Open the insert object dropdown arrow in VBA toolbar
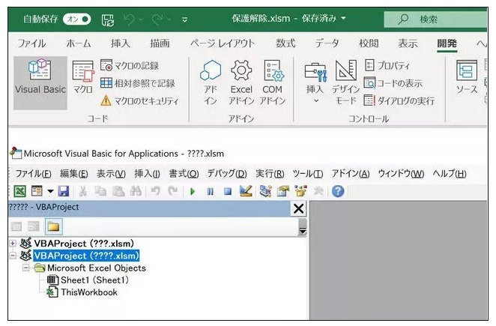 coord(50,191)
